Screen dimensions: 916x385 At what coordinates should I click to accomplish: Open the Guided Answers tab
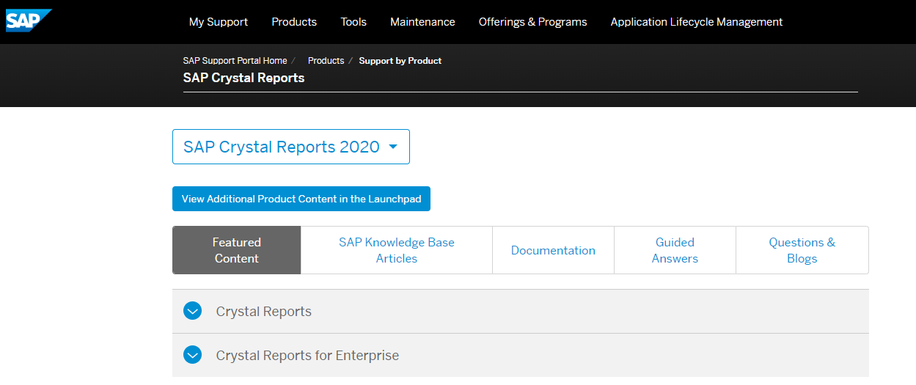[x=675, y=250]
